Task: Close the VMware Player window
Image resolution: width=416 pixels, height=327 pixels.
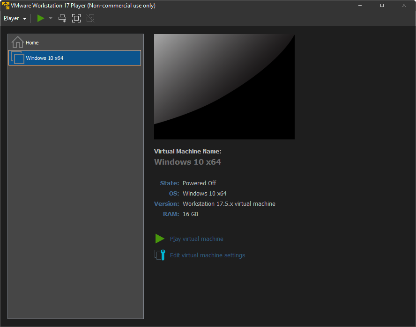Action: pyautogui.click(x=404, y=5)
